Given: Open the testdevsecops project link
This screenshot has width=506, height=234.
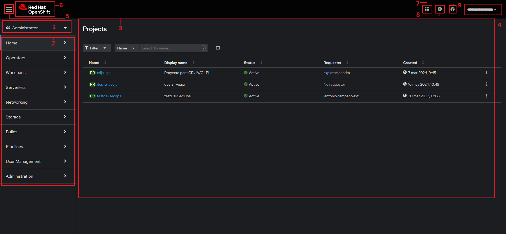Looking at the screenshot, I should point(109,96).
